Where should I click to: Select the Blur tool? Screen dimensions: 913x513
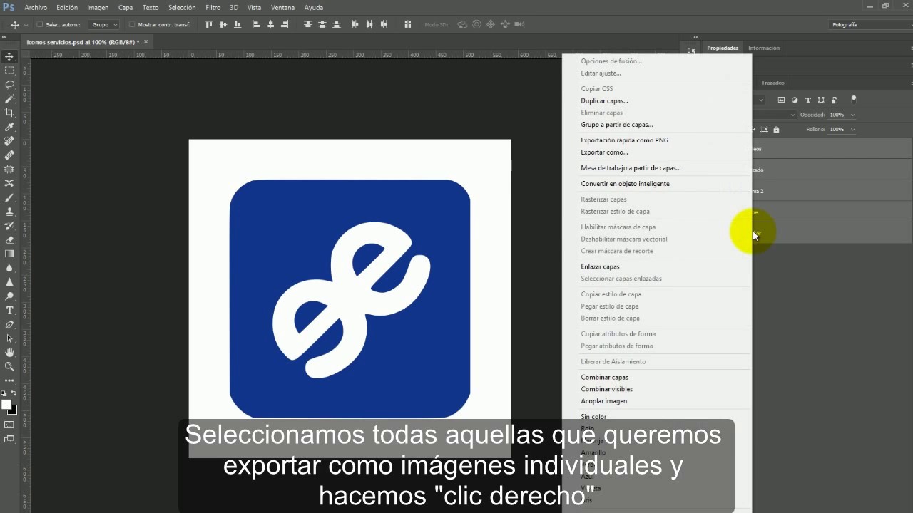(9, 268)
